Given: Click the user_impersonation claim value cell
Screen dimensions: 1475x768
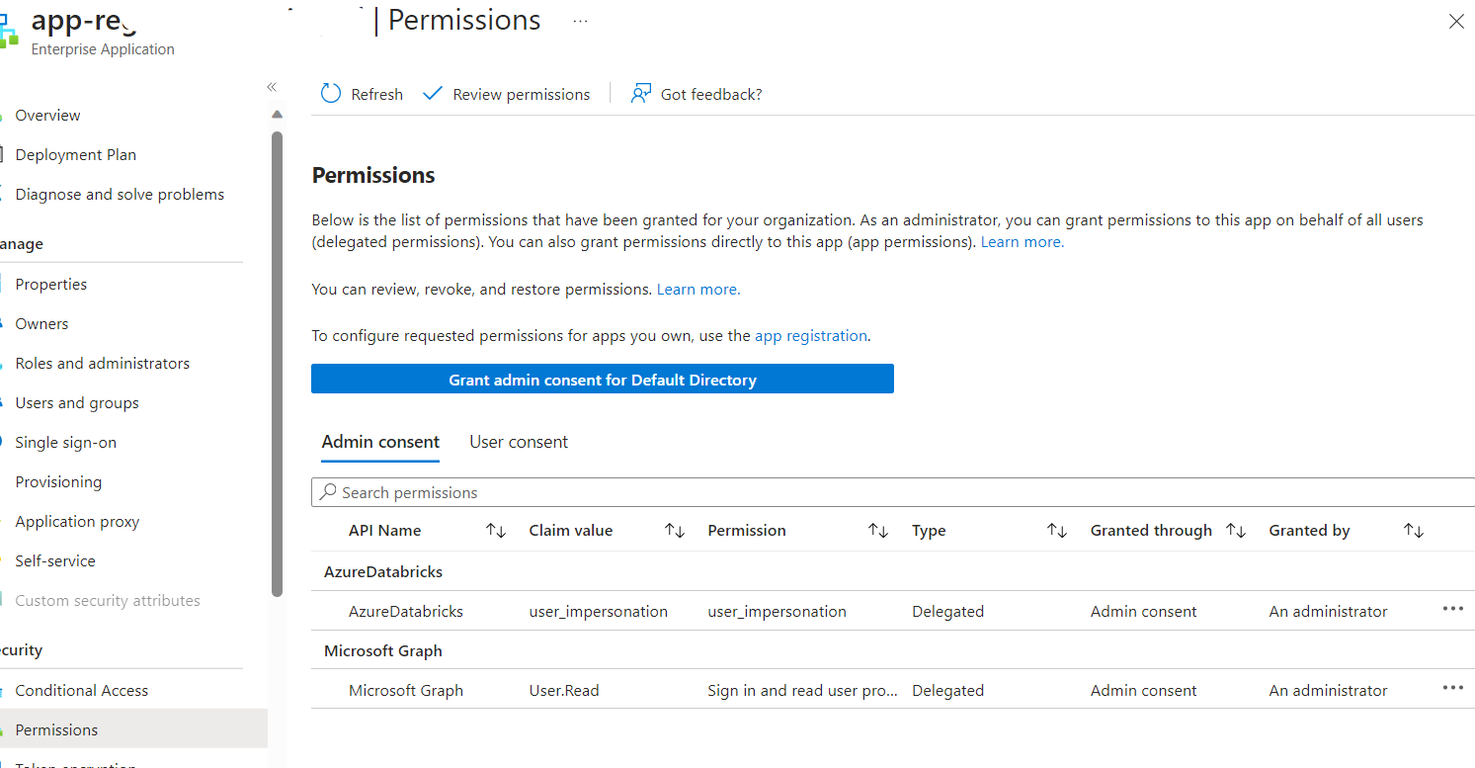Looking at the screenshot, I should [599, 612].
